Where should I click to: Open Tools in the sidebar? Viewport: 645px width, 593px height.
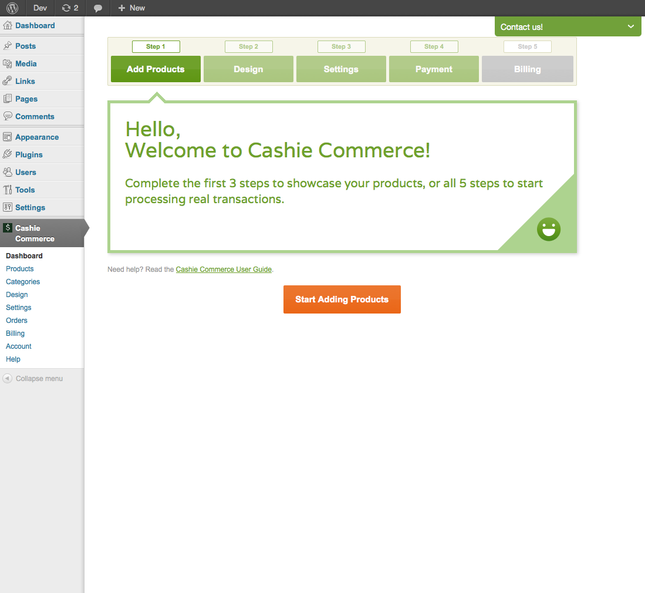25,190
